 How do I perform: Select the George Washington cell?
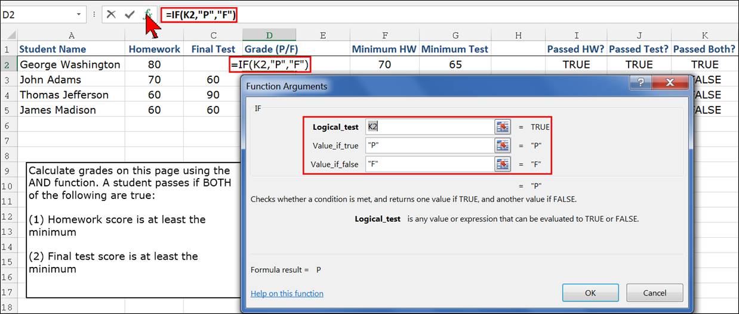(70, 64)
